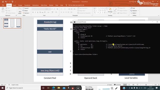The width and height of the screenshot is (160, 90).
Task: Toggle the Notes pane in status bar
Action: pos(110,85)
